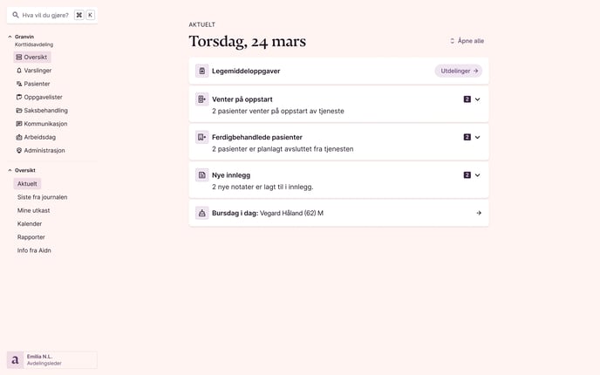Collapse the Oversikt submenu section
The height and width of the screenshot is (375, 600).
tap(10, 170)
